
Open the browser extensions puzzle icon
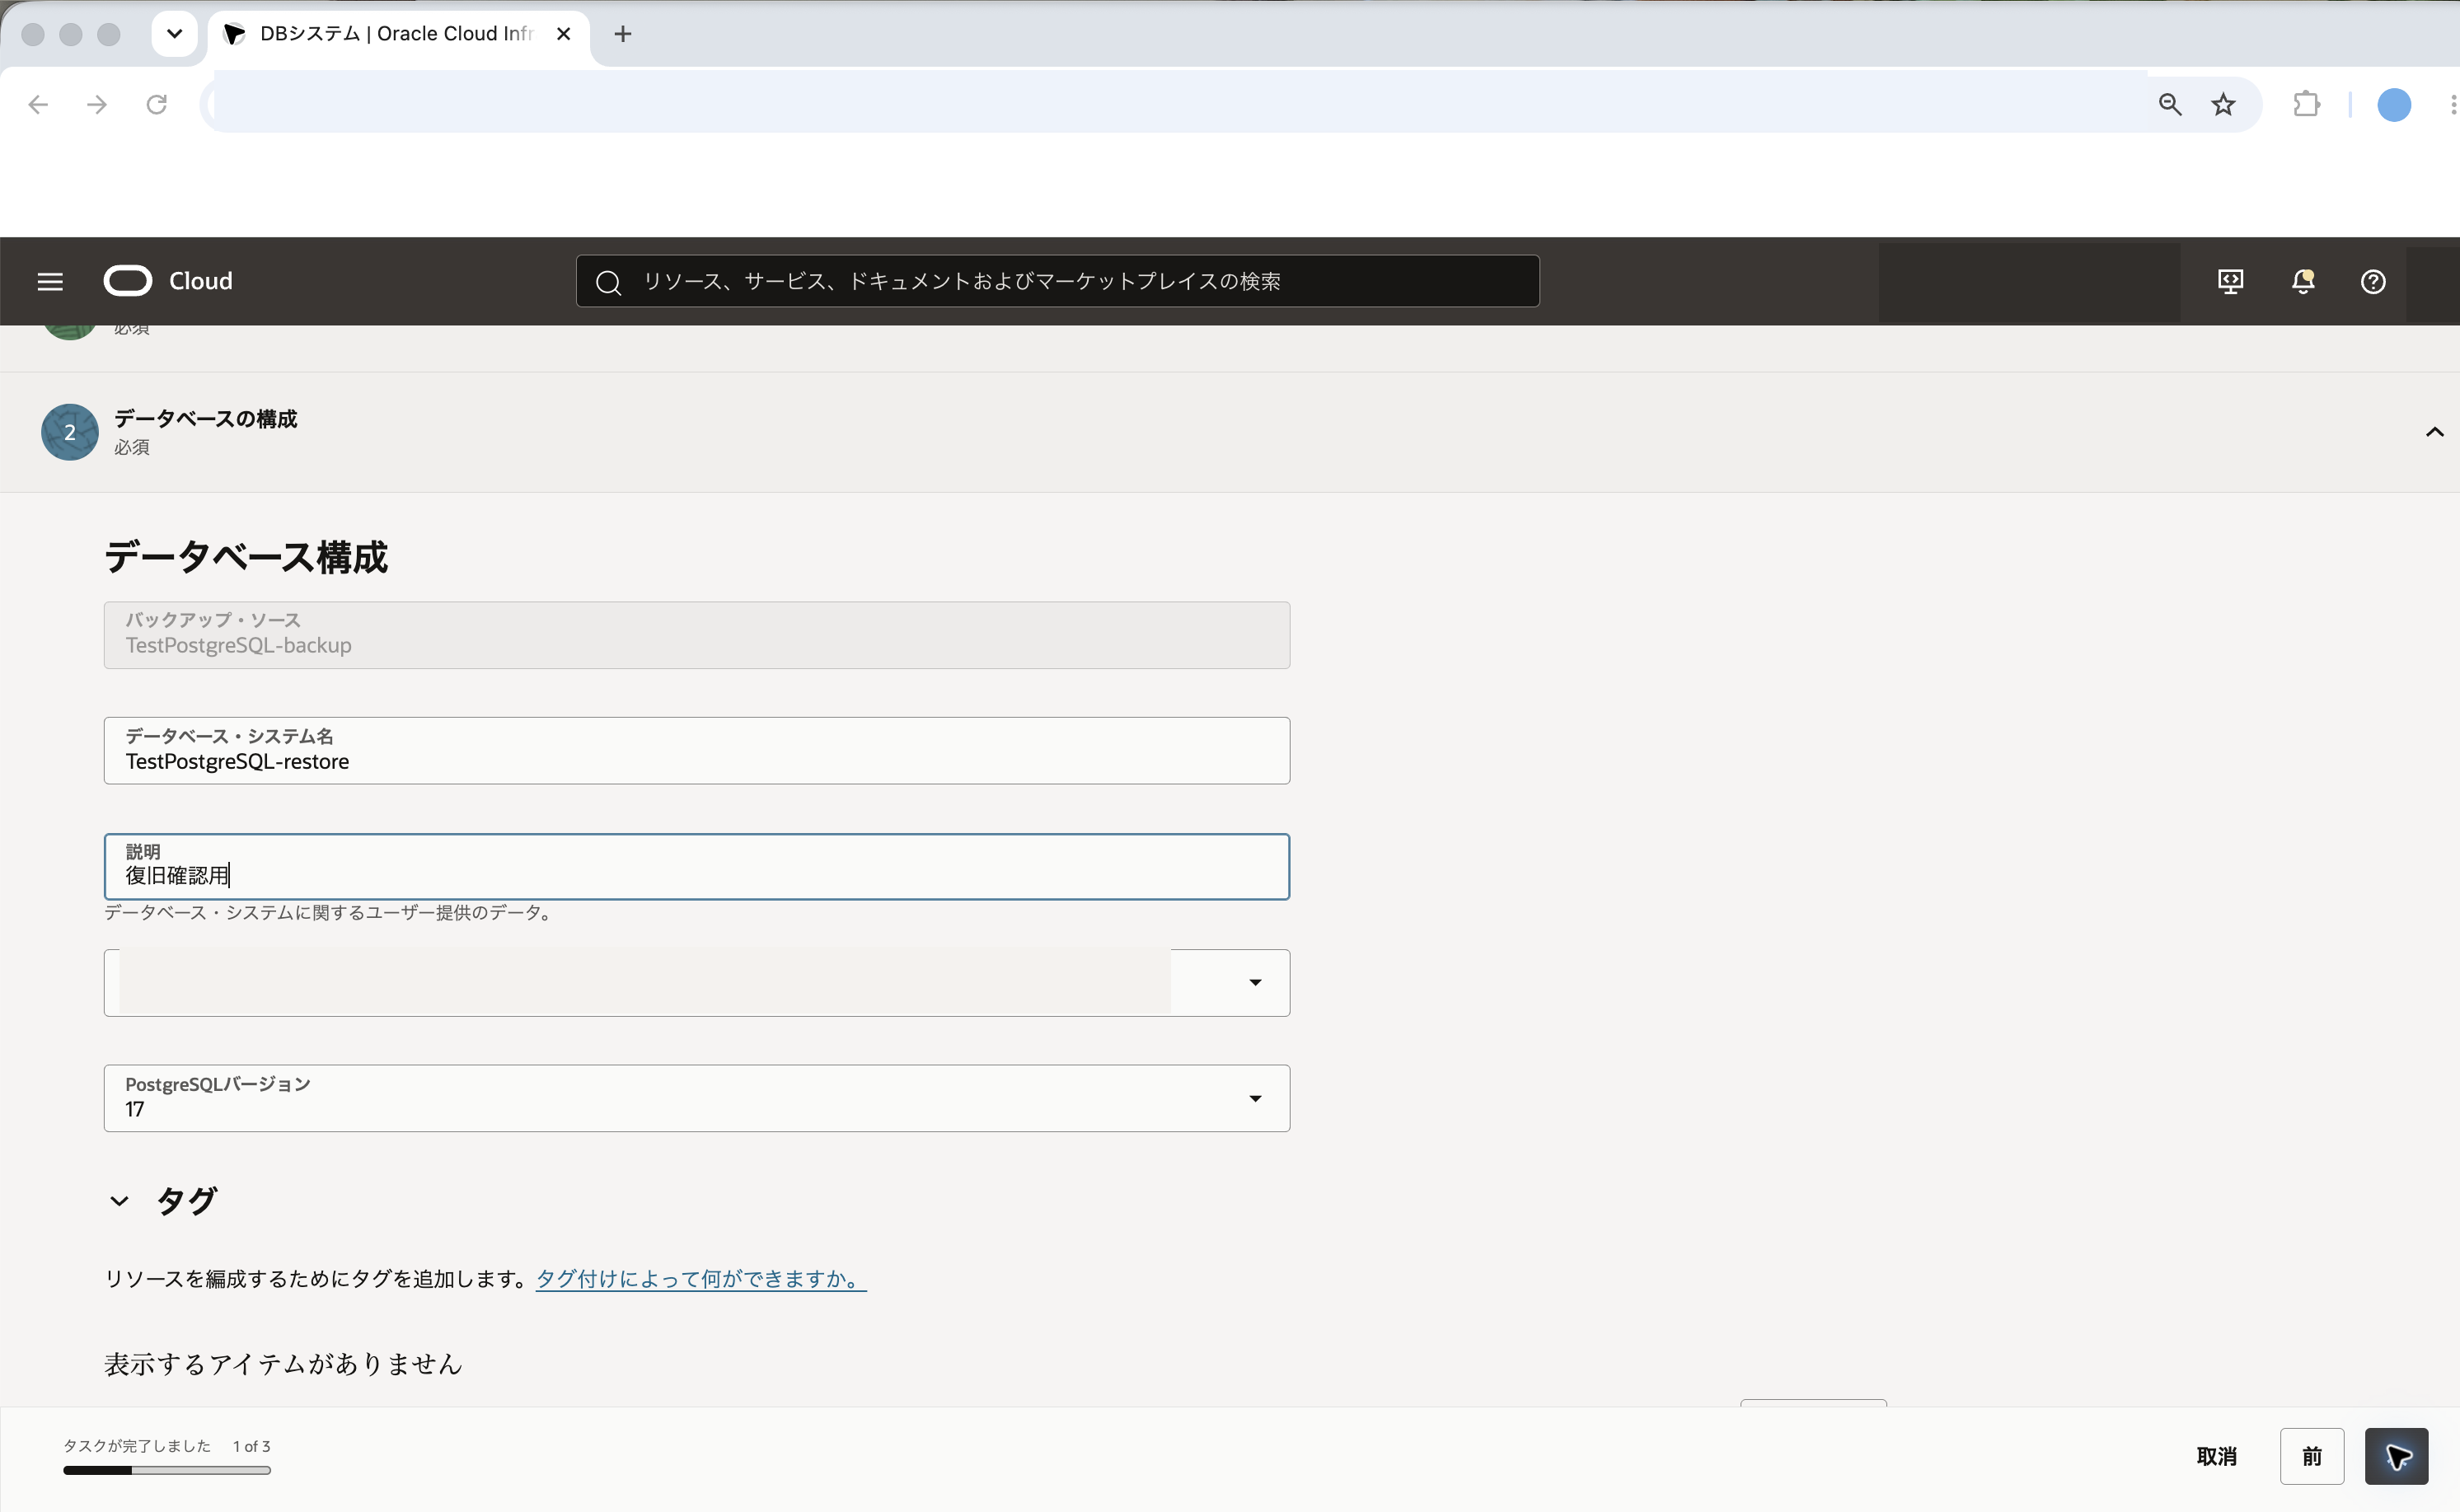coord(2306,104)
